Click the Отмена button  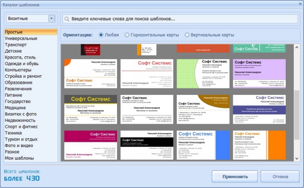[280, 176]
